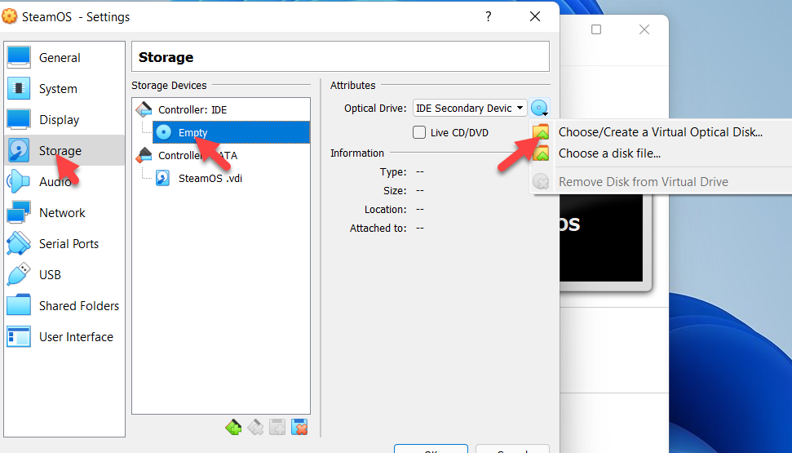
Task: Click the optical disk chooser icon
Action: [540, 108]
